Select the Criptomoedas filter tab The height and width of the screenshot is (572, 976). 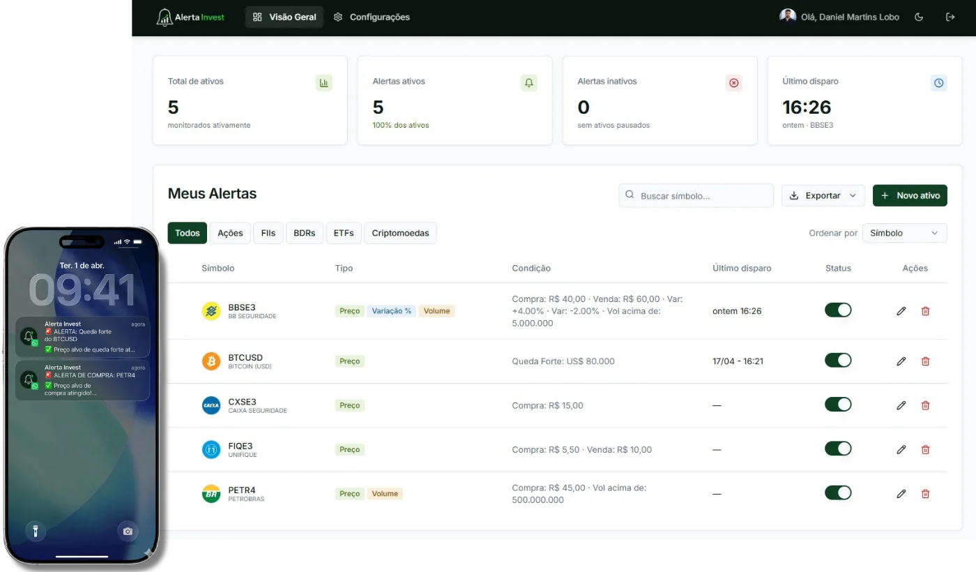400,233
